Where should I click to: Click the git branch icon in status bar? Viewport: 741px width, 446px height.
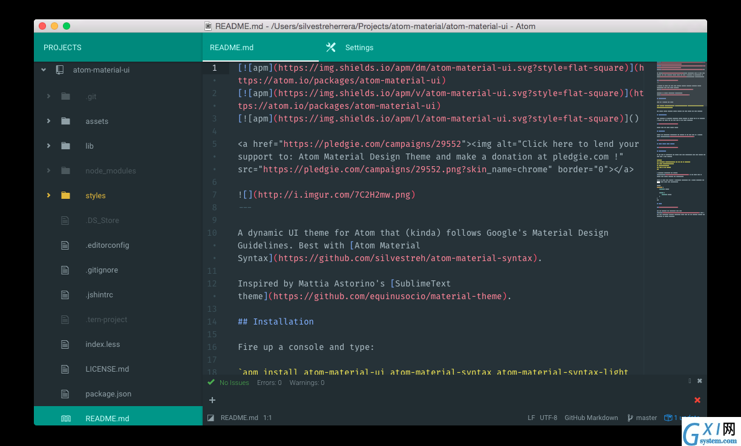coord(630,418)
